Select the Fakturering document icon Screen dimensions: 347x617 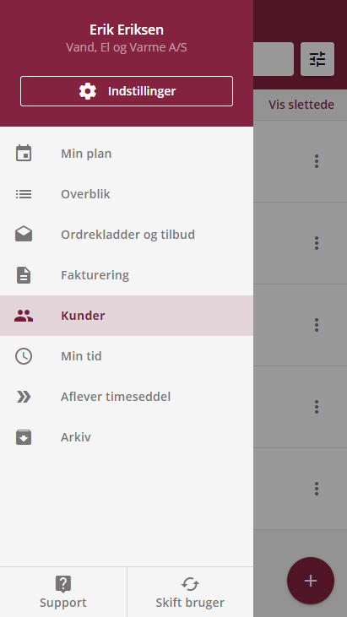tap(24, 275)
